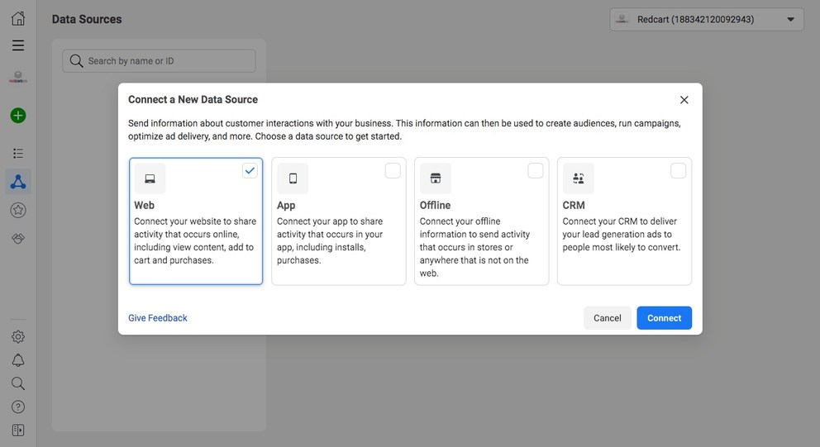Click the search magnifier in sidebar

coord(18,383)
